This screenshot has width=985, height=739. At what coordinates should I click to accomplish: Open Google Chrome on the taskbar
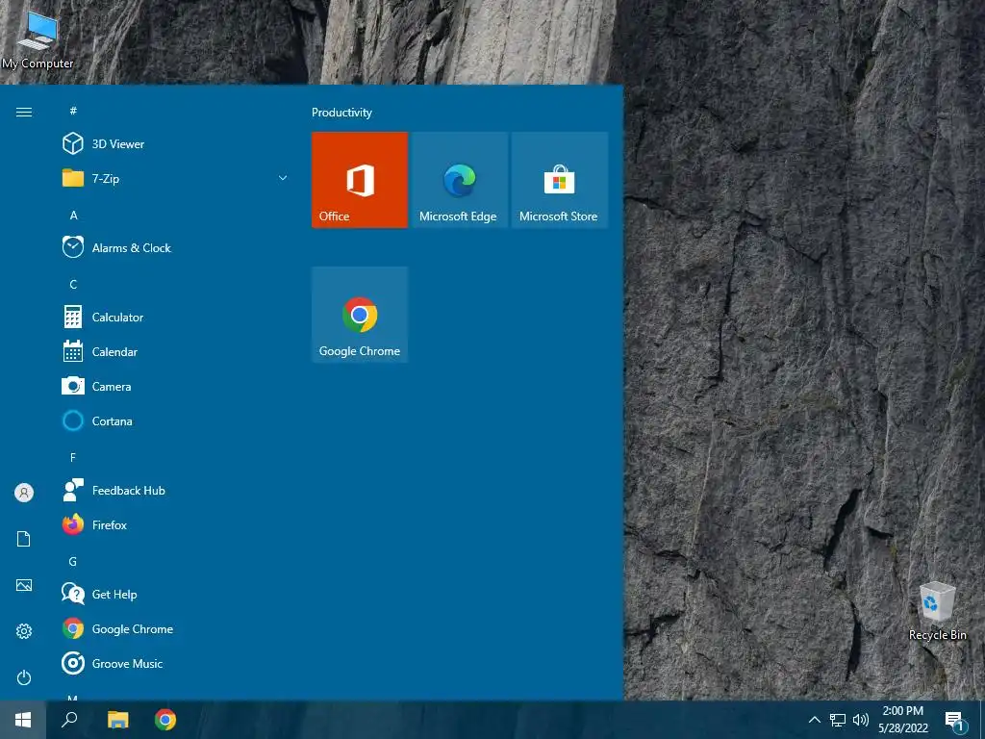(165, 720)
